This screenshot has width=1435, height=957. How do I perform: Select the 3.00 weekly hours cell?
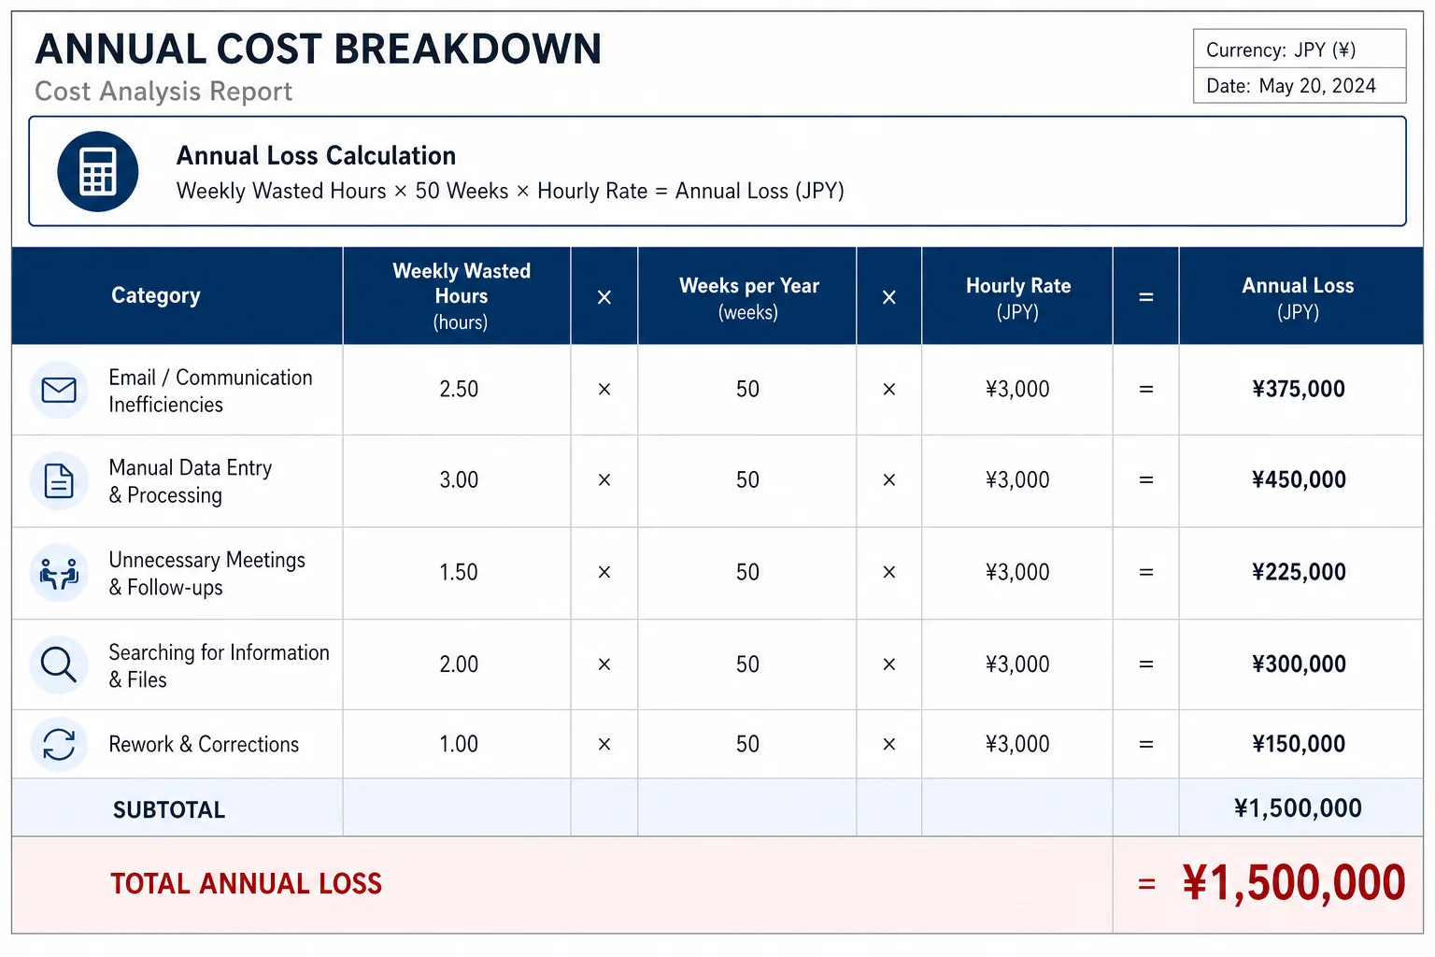[x=459, y=480]
